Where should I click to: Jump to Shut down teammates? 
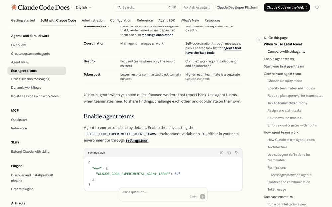coord(284,118)
